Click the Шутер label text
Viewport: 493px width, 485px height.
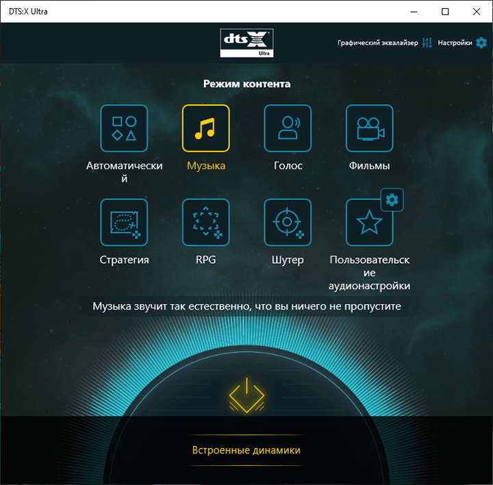tap(288, 260)
